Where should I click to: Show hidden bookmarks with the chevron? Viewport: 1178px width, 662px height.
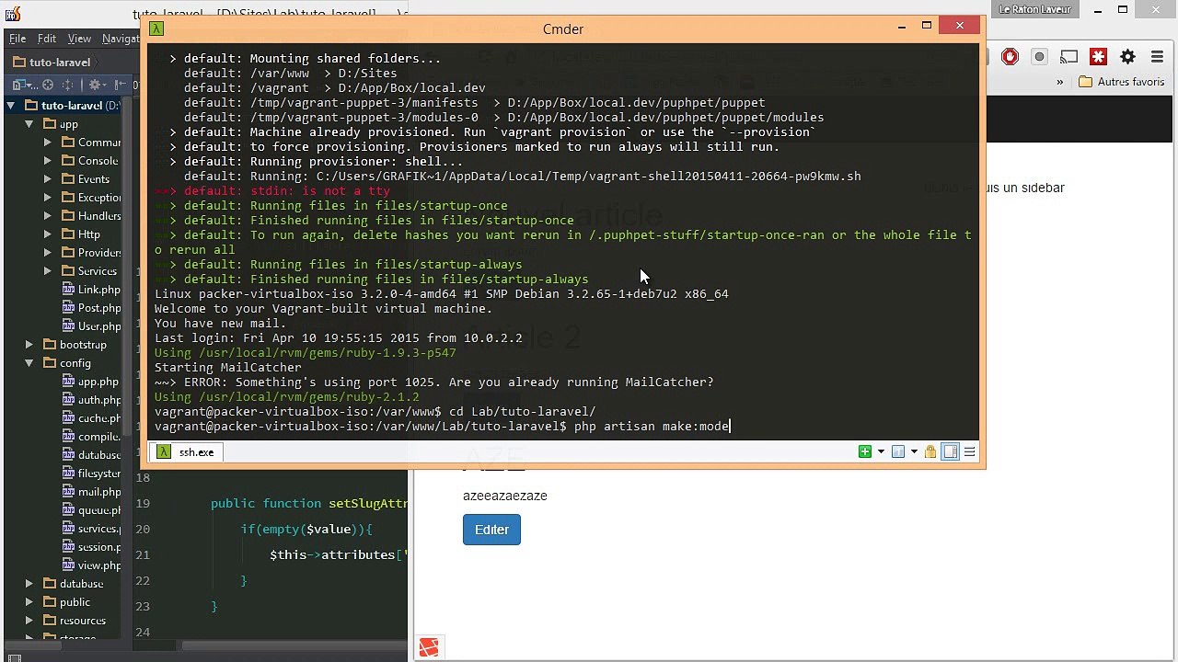click(x=1059, y=82)
